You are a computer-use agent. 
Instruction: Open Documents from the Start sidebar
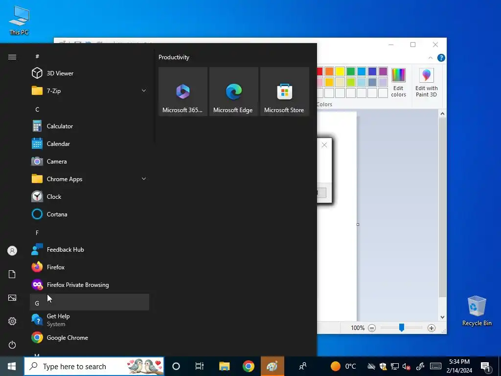pyautogui.click(x=12, y=274)
